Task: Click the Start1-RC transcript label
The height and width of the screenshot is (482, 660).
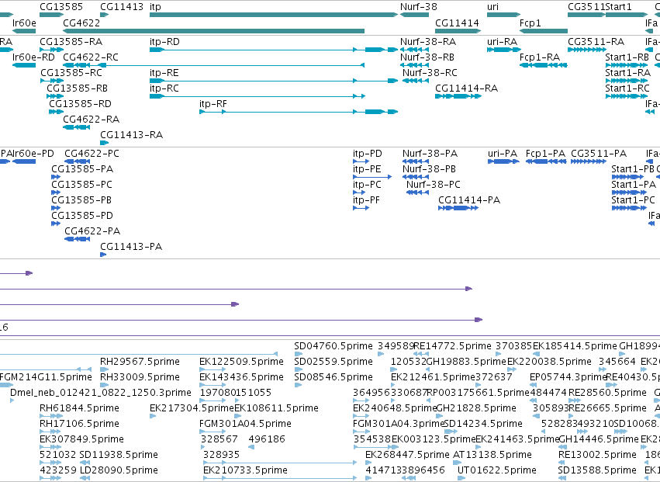Action: tap(627, 88)
